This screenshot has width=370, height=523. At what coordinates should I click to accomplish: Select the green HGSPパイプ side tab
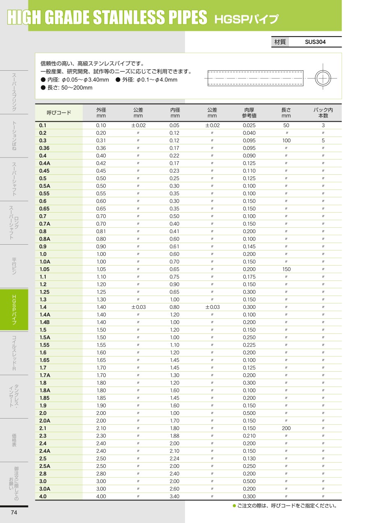pyautogui.click(x=14, y=310)
